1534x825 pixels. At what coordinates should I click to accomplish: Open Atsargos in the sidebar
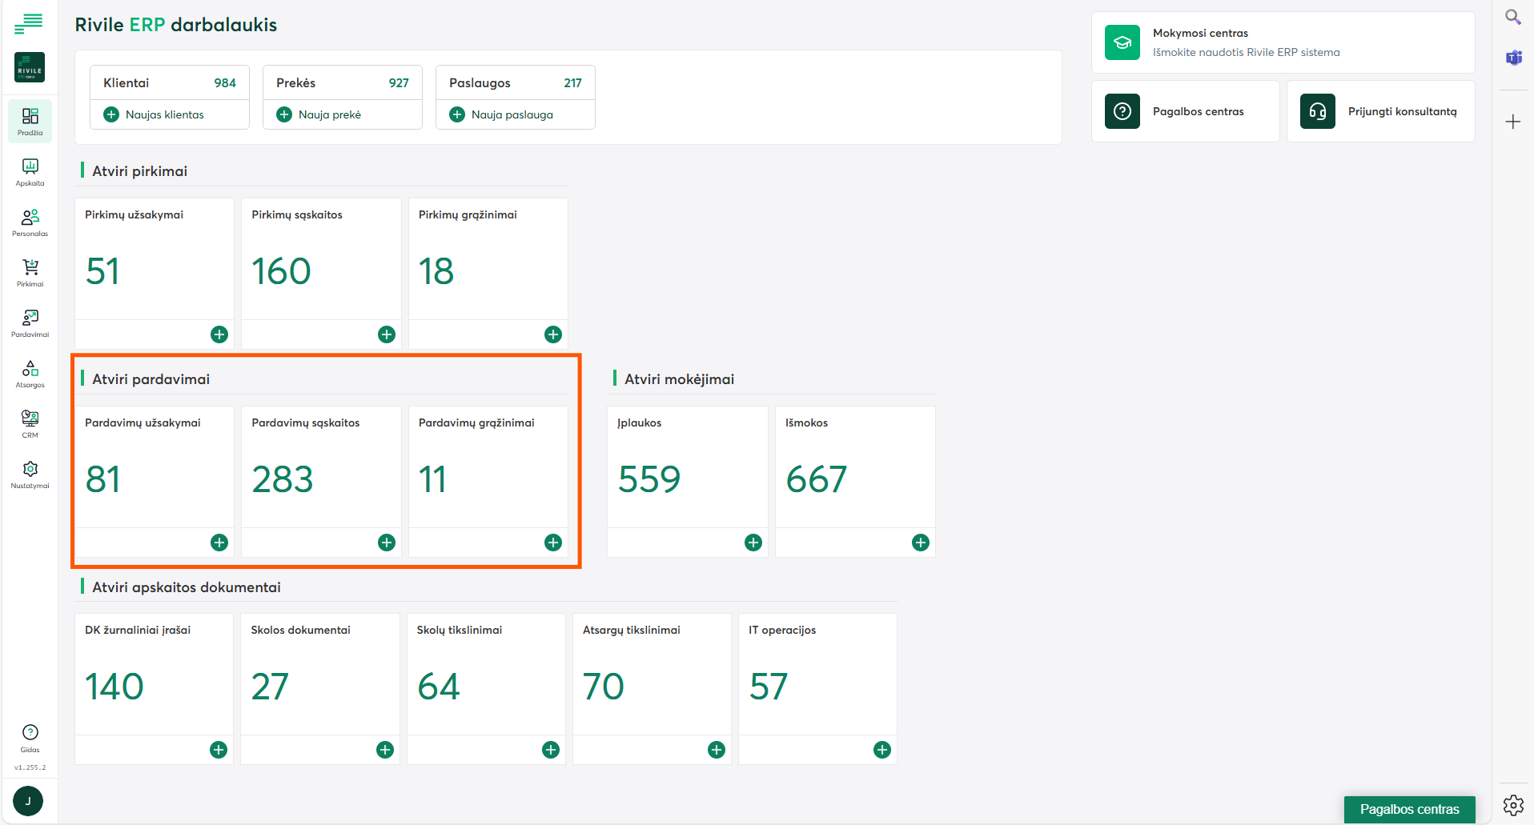(30, 374)
